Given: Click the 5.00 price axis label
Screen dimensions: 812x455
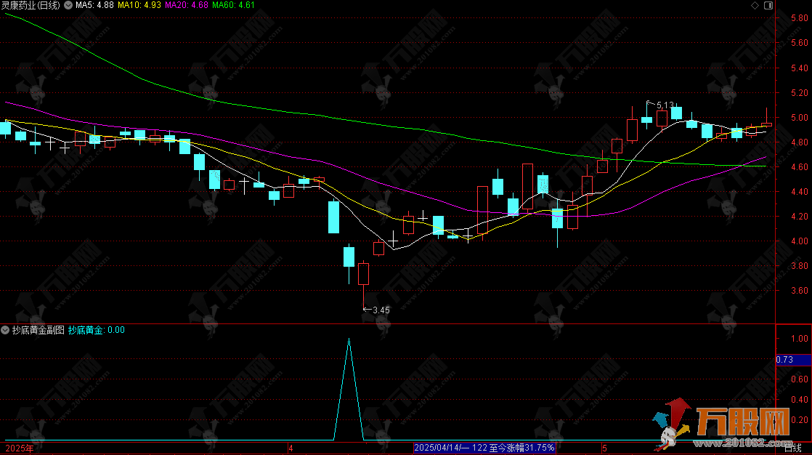Looking at the screenshot, I should [799, 118].
